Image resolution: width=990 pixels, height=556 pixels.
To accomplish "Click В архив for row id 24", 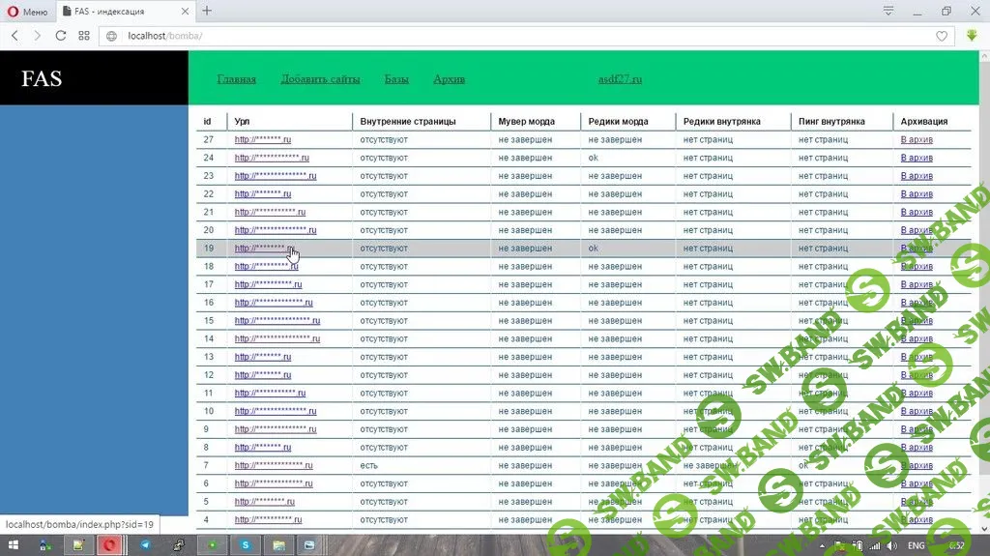I will [917, 158].
